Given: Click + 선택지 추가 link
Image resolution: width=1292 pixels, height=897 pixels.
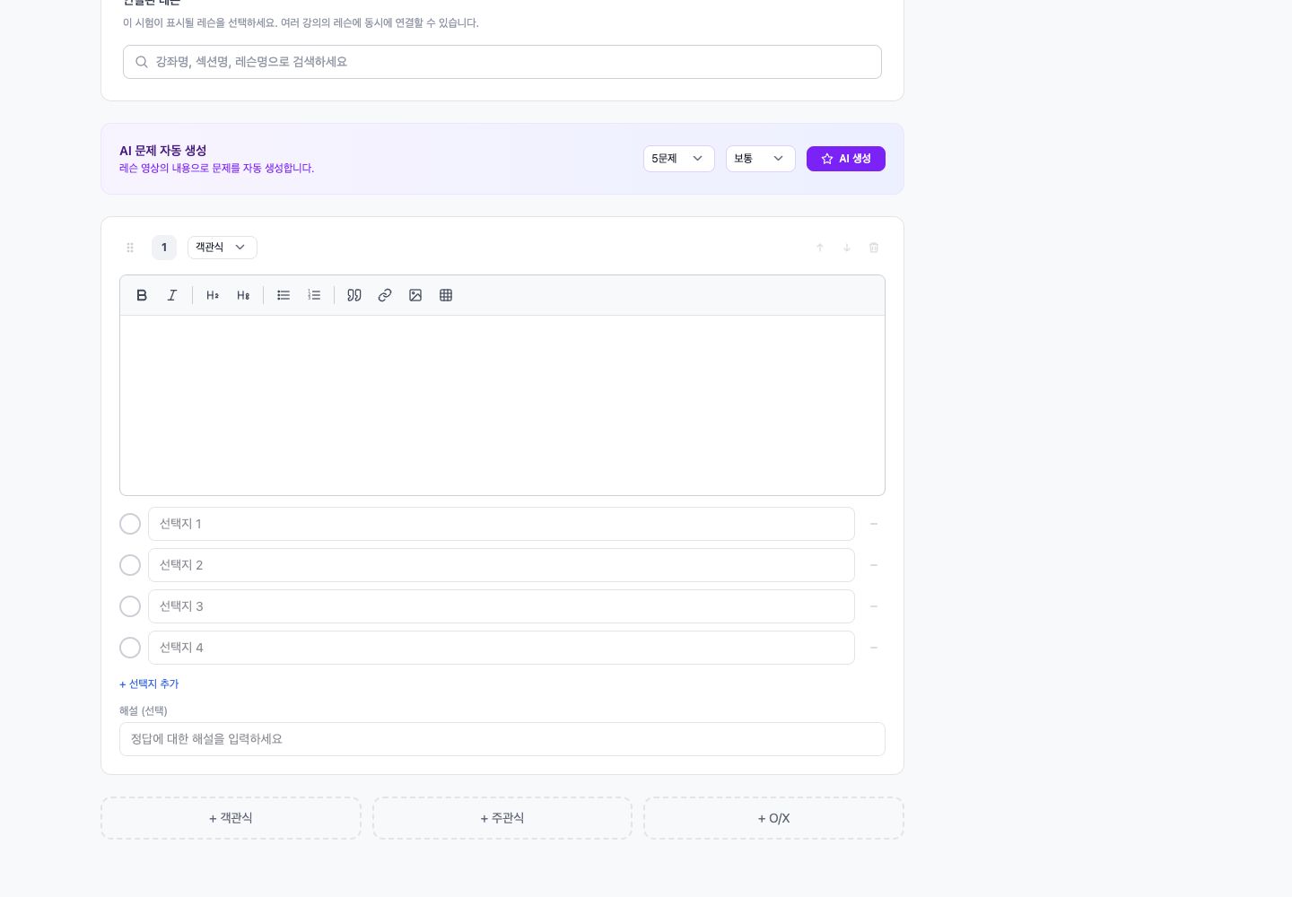Looking at the screenshot, I should point(149,684).
